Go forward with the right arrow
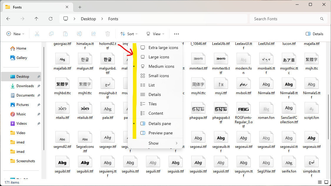The image size is (331, 186). coord(22,19)
